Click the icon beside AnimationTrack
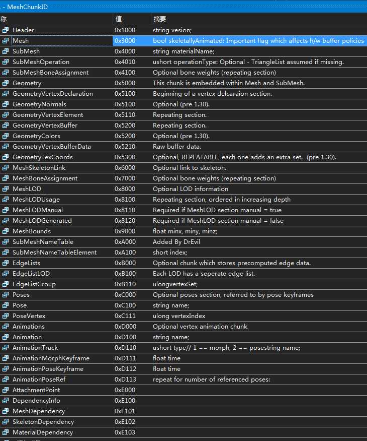This screenshot has width=367, height=441. [6, 348]
